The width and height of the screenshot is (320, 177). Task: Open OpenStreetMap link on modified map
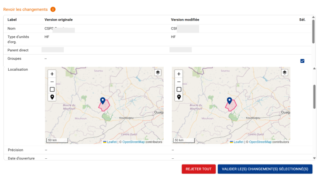pos(260,142)
